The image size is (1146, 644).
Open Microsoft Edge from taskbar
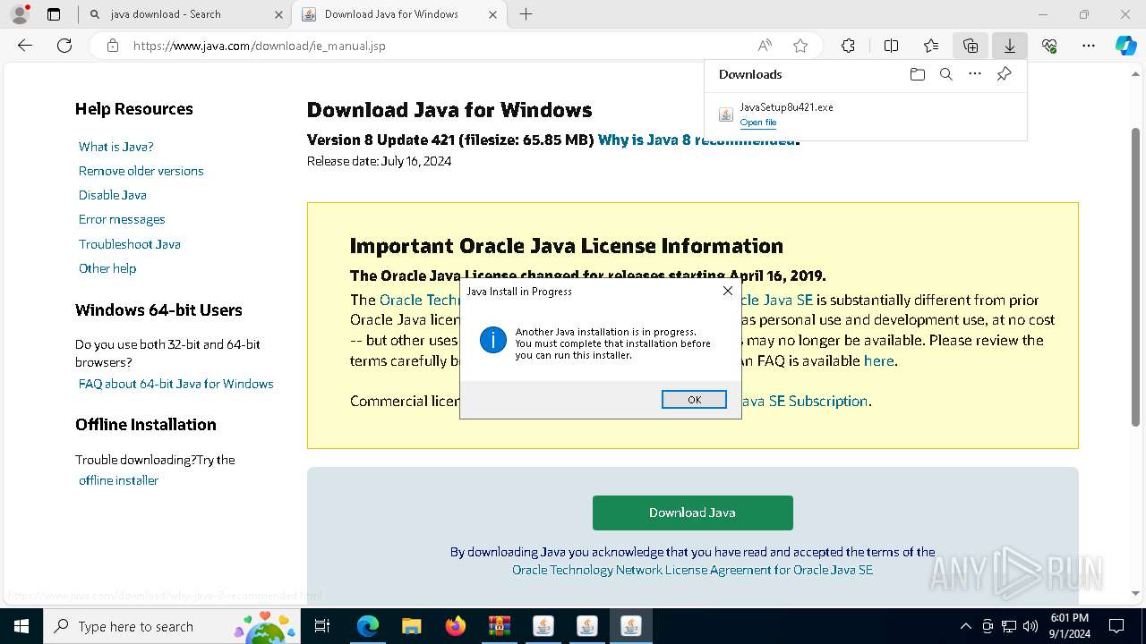click(367, 626)
